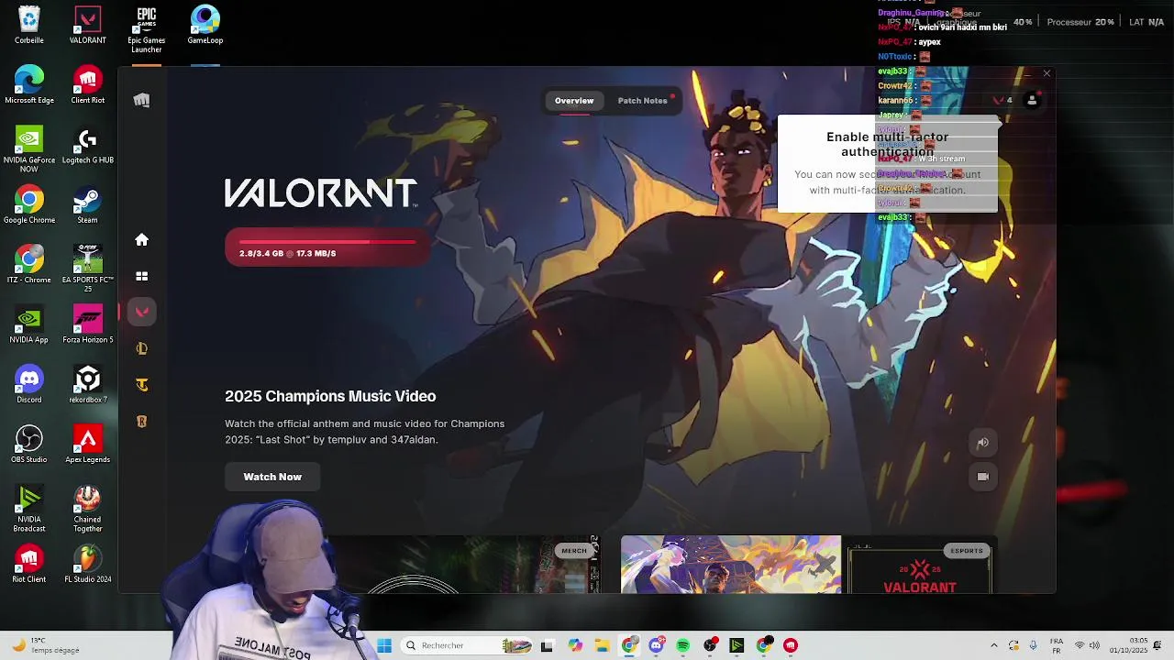
Task: Click the Watch Now button
Action: (272, 477)
